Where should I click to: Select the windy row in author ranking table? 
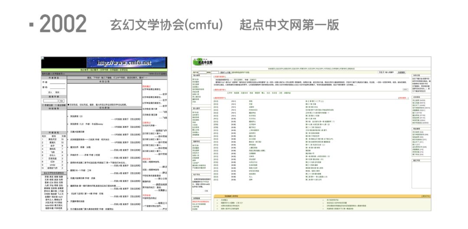(54, 165)
